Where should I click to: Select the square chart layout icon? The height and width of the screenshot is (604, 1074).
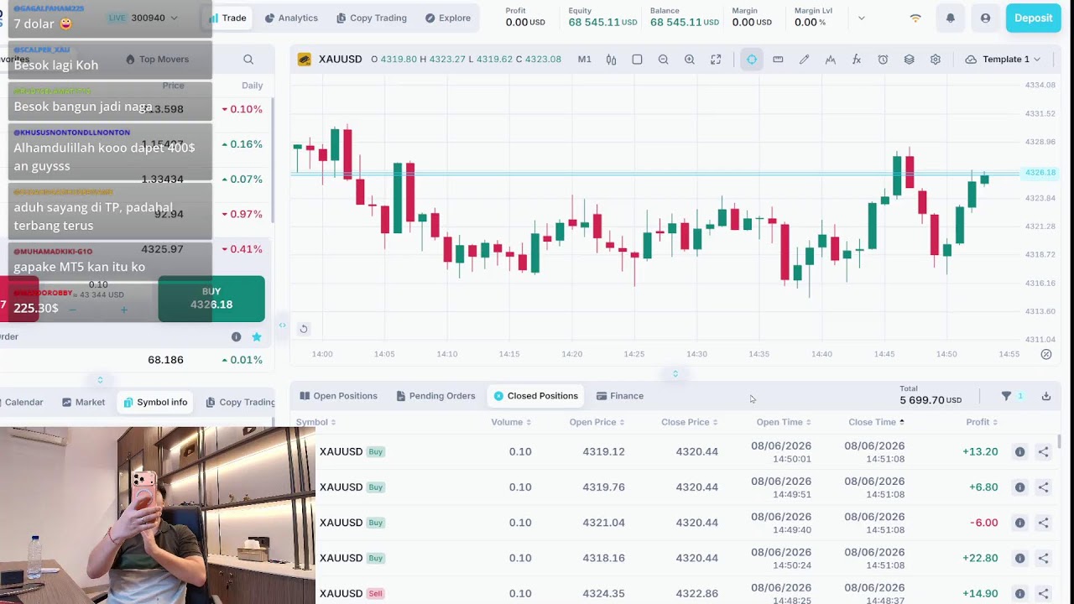coord(637,60)
